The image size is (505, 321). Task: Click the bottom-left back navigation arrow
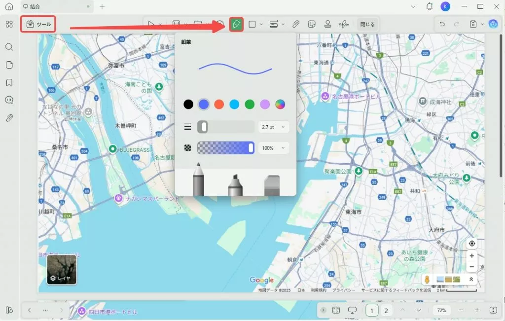coord(29,310)
